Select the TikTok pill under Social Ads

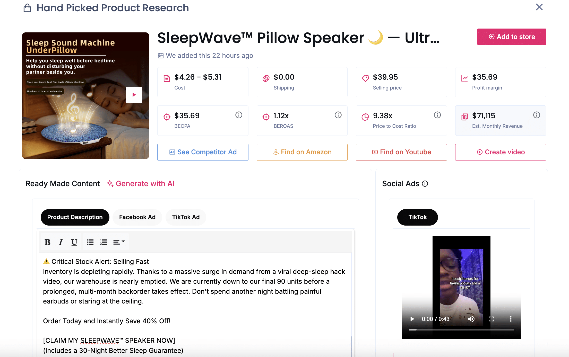coord(417,217)
